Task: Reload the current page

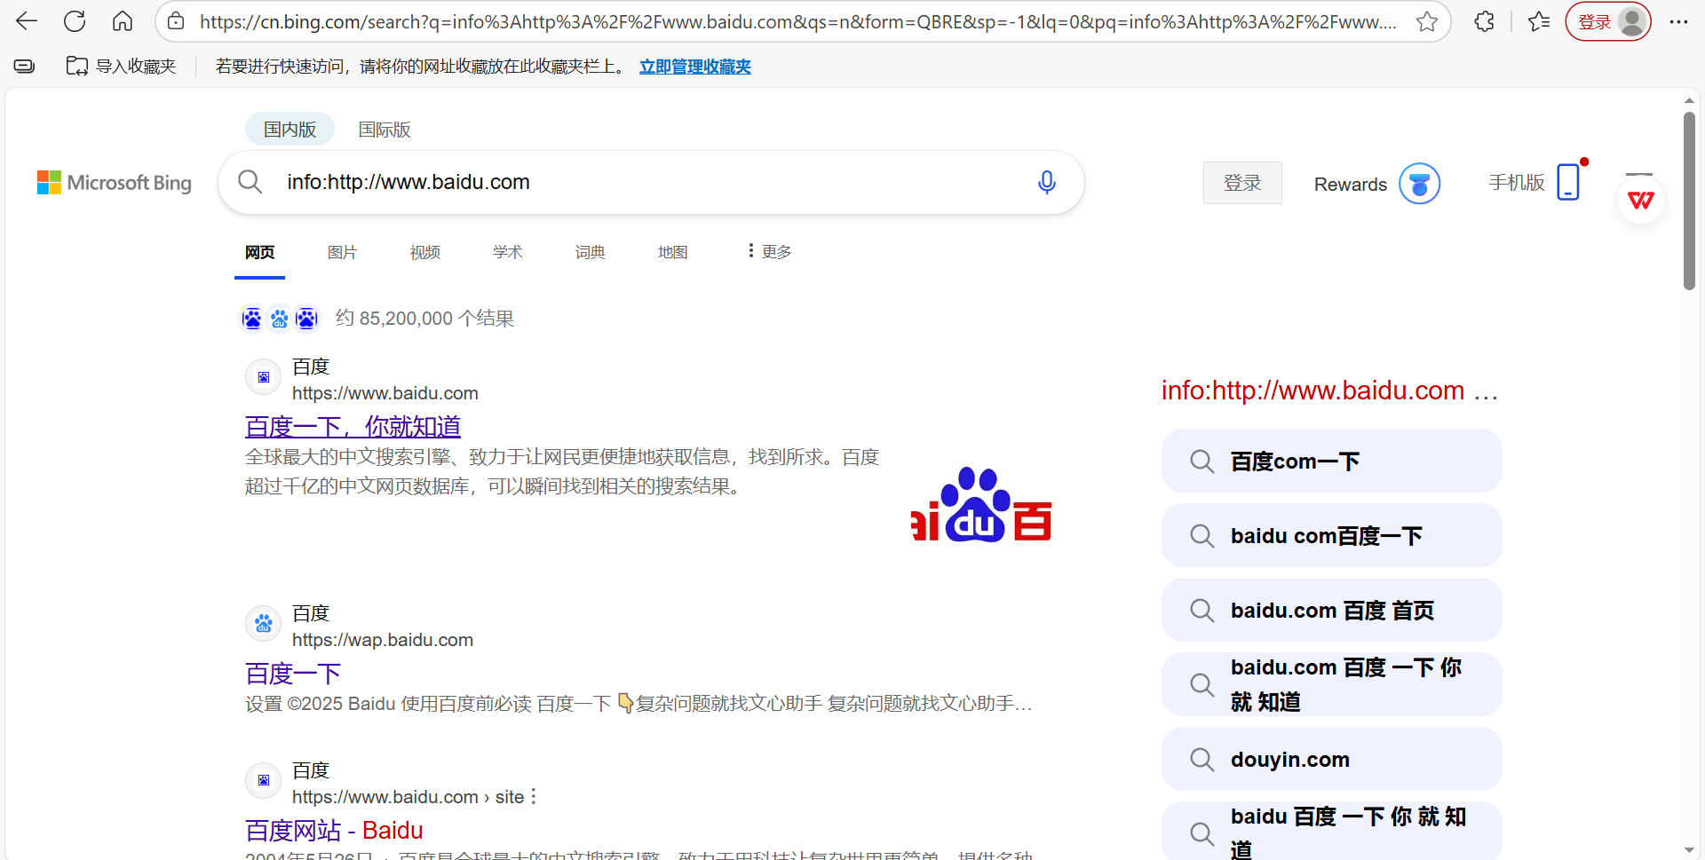Action: [75, 21]
